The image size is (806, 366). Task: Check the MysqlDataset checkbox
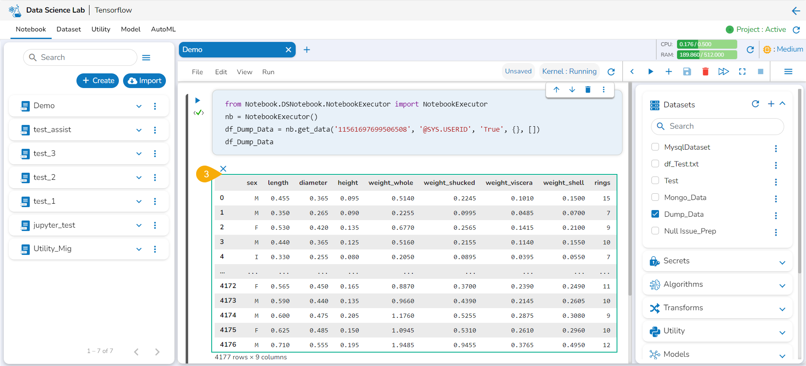pos(655,147)
